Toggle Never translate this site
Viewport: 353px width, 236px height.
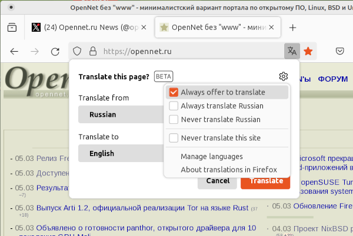click(174, 138)
